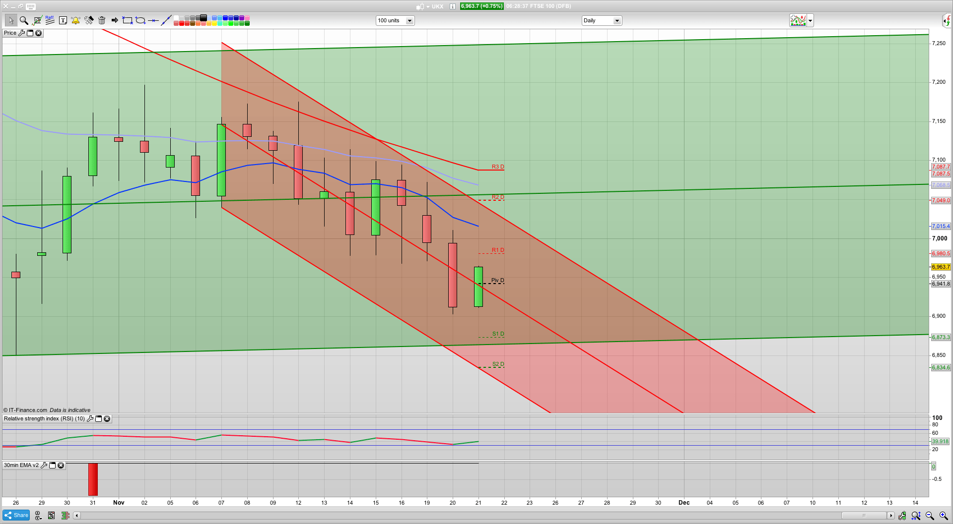Click the left arrow of the chart scrollbar
This screenshot has width=953, height=524.
[76, 516]
